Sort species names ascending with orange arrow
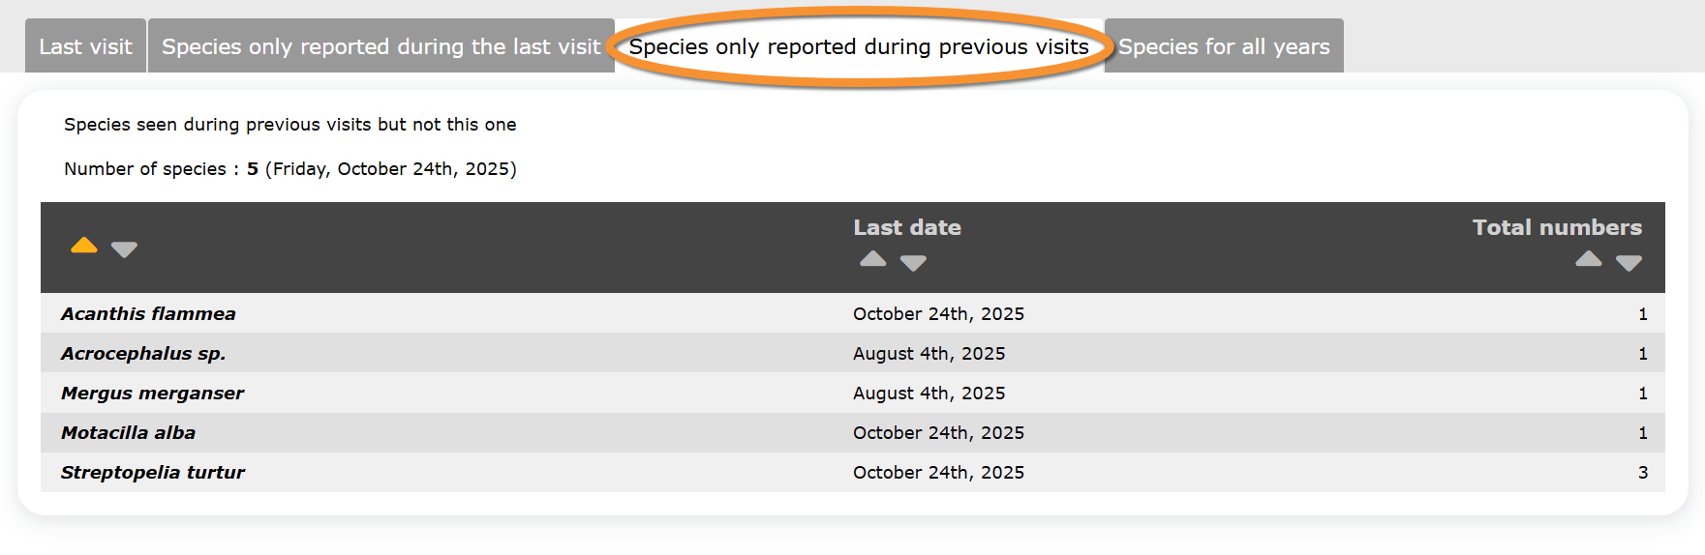 tap(84, 246)
